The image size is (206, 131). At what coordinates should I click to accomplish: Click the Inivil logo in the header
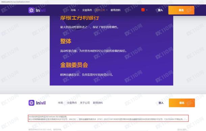point(37,10)
